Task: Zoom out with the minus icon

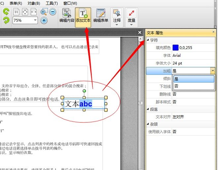Action: tap(53, 12)
